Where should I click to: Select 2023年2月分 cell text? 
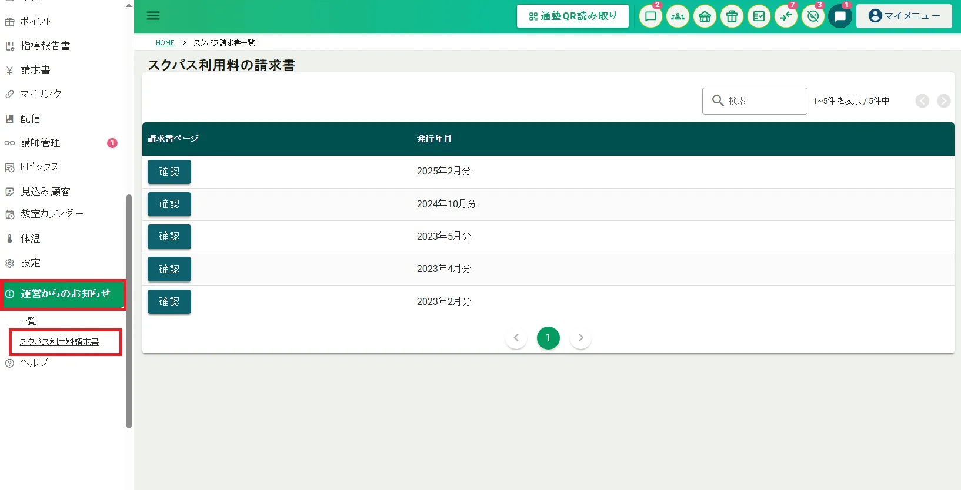(444, 301)
